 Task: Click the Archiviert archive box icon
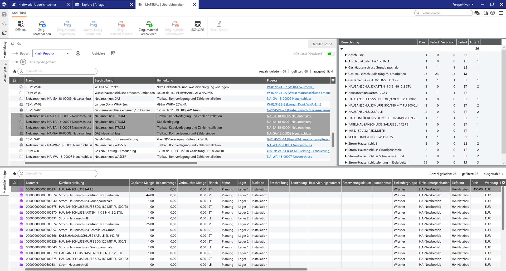point(113,53)
